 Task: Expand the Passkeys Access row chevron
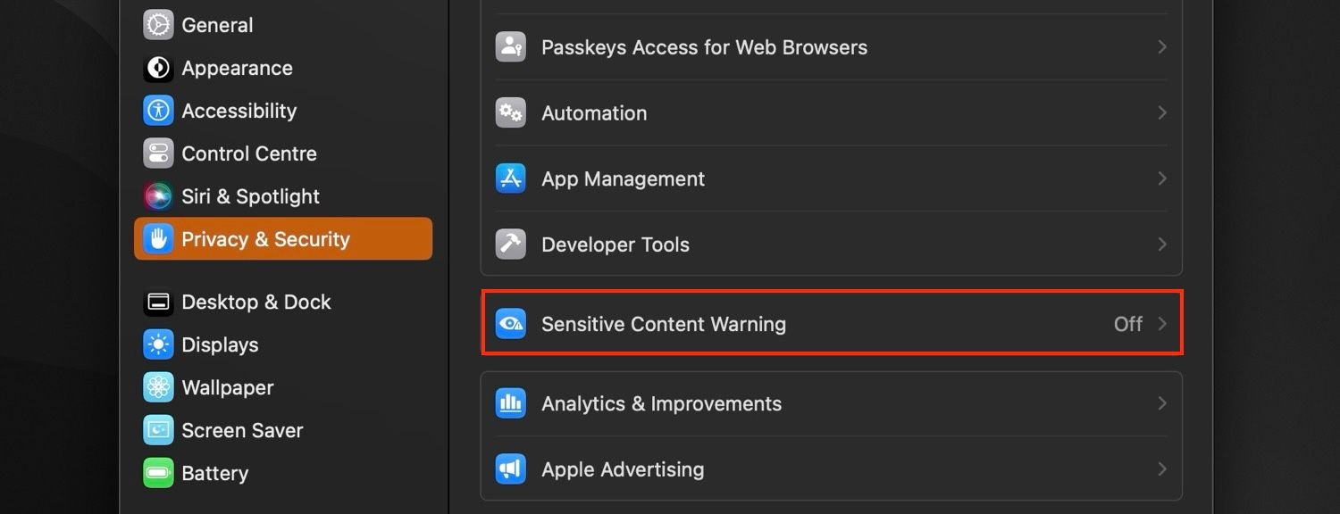click(1162, 46)
